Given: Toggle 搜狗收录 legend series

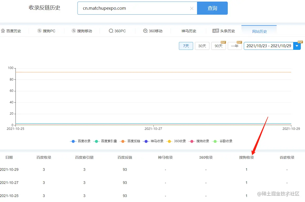Looking at the screenshot, I should click(199, 141).
